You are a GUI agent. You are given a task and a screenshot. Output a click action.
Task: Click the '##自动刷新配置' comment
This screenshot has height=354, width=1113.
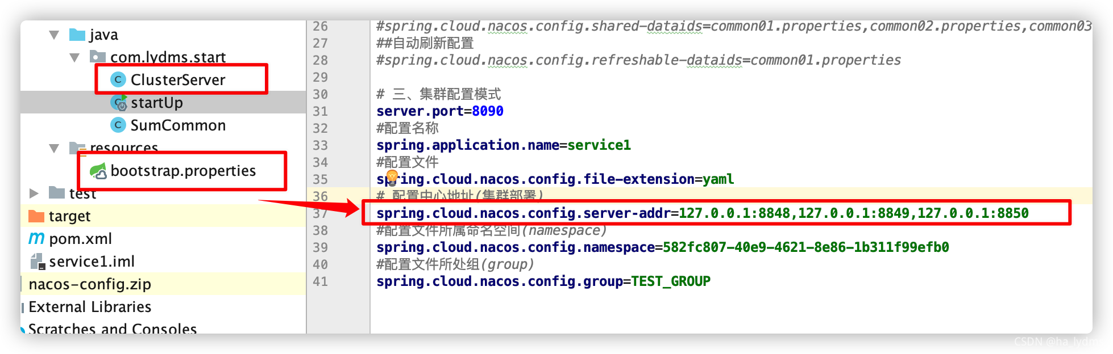pyautogui.click(x=425, y=43)
